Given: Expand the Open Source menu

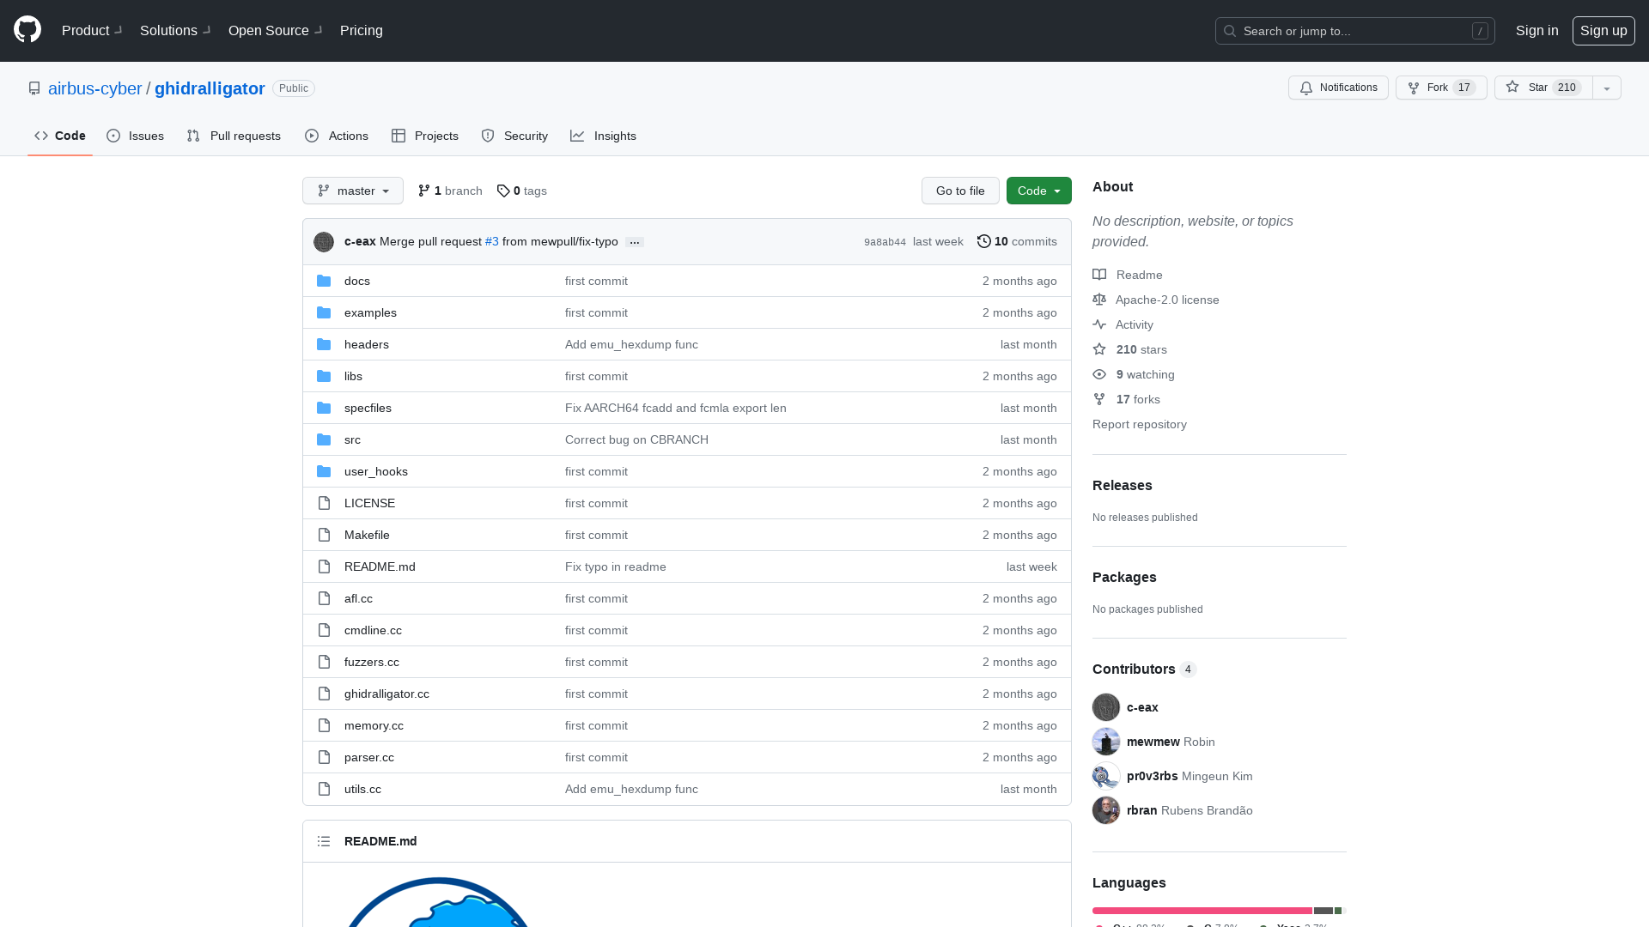Looking at the screenshot, I should click(276, 30).
